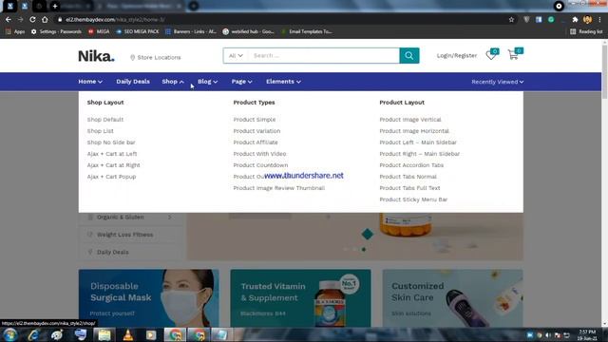Choose Shop No Side bar
The image size is (608, 342).
pos(111,142)
